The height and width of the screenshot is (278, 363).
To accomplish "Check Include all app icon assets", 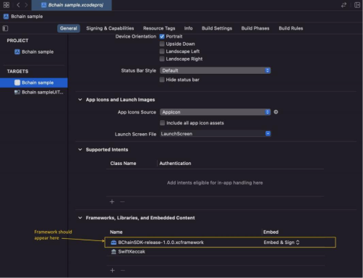I will coord(163,123).
